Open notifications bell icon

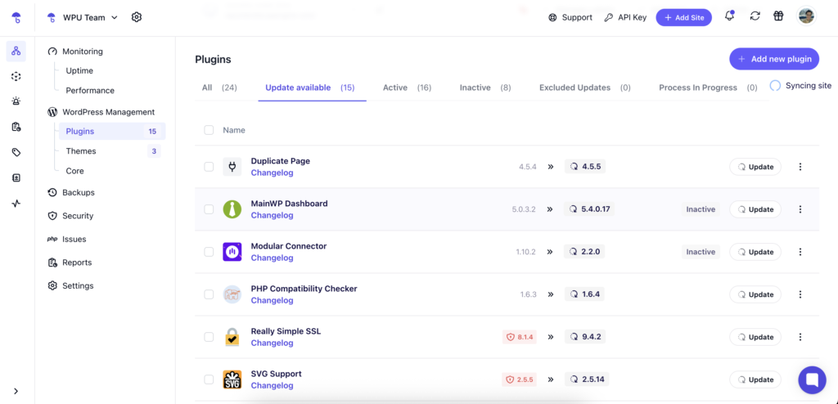coord(729,16)
